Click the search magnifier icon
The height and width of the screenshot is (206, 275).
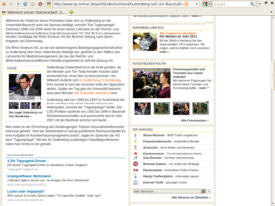coord(252,4)
